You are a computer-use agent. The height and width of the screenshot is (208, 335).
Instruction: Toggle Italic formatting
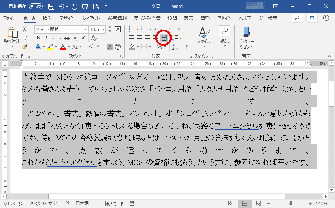click(46, 38)
